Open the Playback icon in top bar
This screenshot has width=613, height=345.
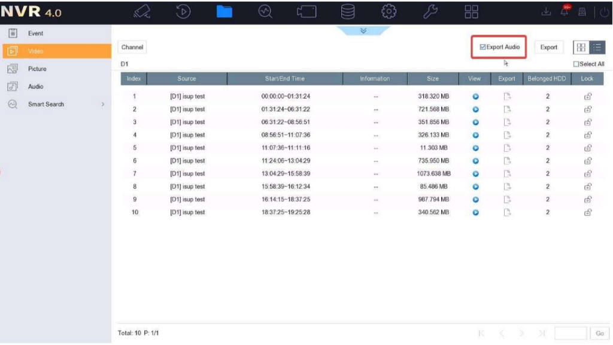pyautogui.click(x=183, y=12)
